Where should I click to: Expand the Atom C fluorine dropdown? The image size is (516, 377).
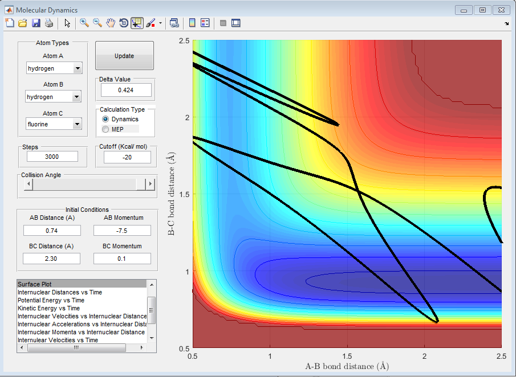[x=78, y=124]
